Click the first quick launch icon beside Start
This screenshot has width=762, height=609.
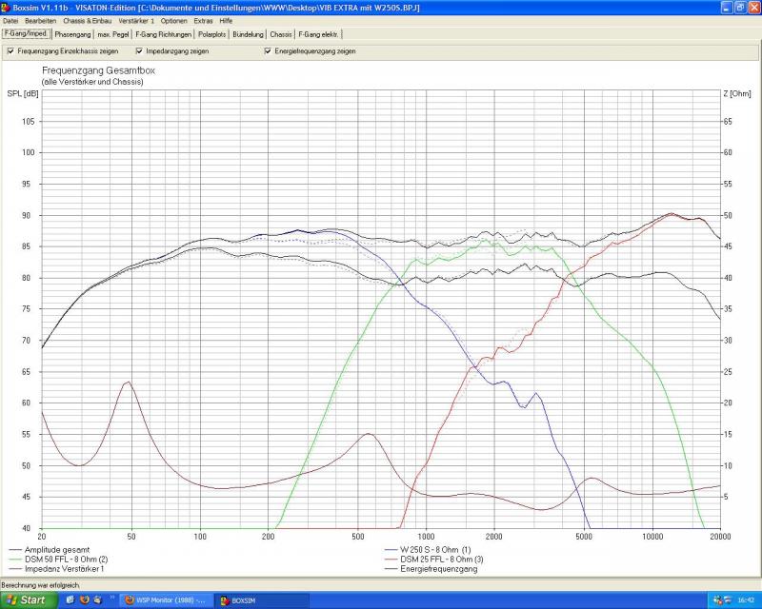click(x=70, y=600)
